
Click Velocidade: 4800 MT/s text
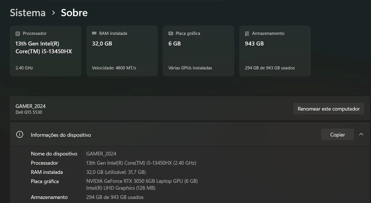pos(114,68)
